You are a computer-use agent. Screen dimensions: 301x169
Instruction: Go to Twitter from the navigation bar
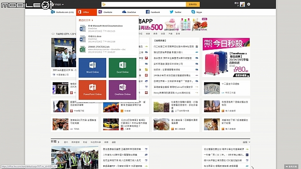(x=176, y=12)
